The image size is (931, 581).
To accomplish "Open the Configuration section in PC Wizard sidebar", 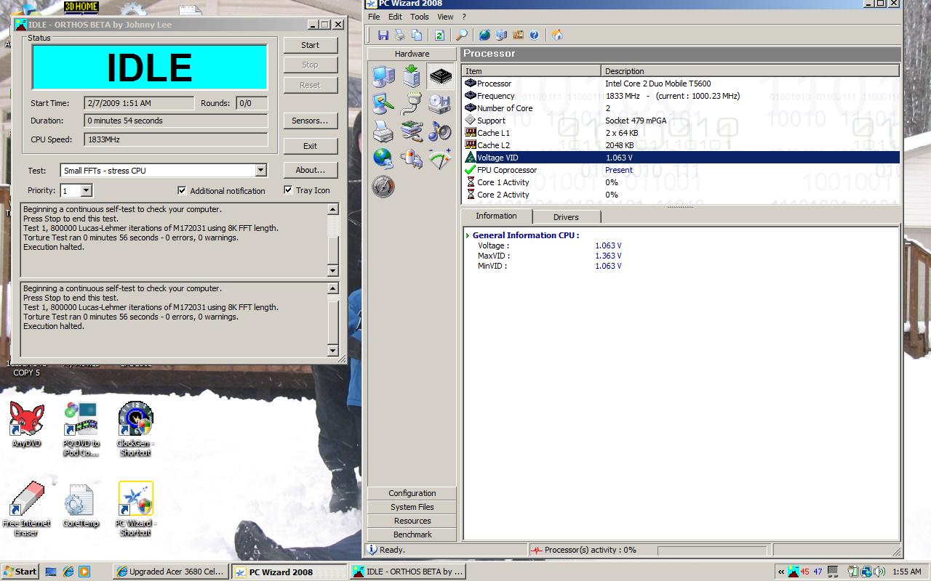I will tap(412, 493).
